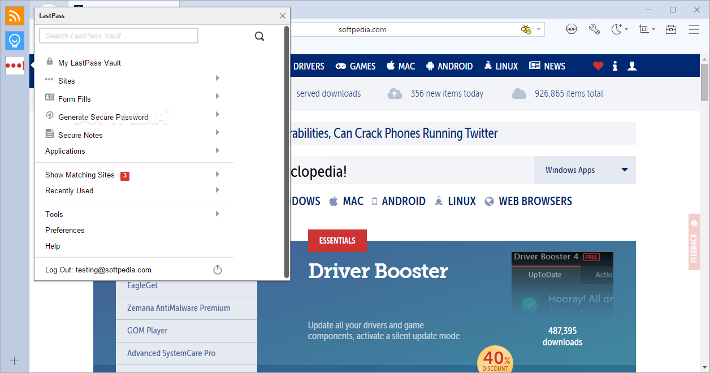Click the search magnifier in LastPass popup
Viewport: 710px width, 373px height.
tap(259, 36)
